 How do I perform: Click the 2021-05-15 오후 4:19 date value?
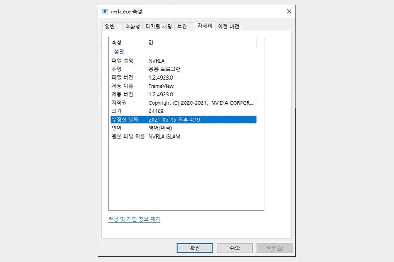pos(174,120)
